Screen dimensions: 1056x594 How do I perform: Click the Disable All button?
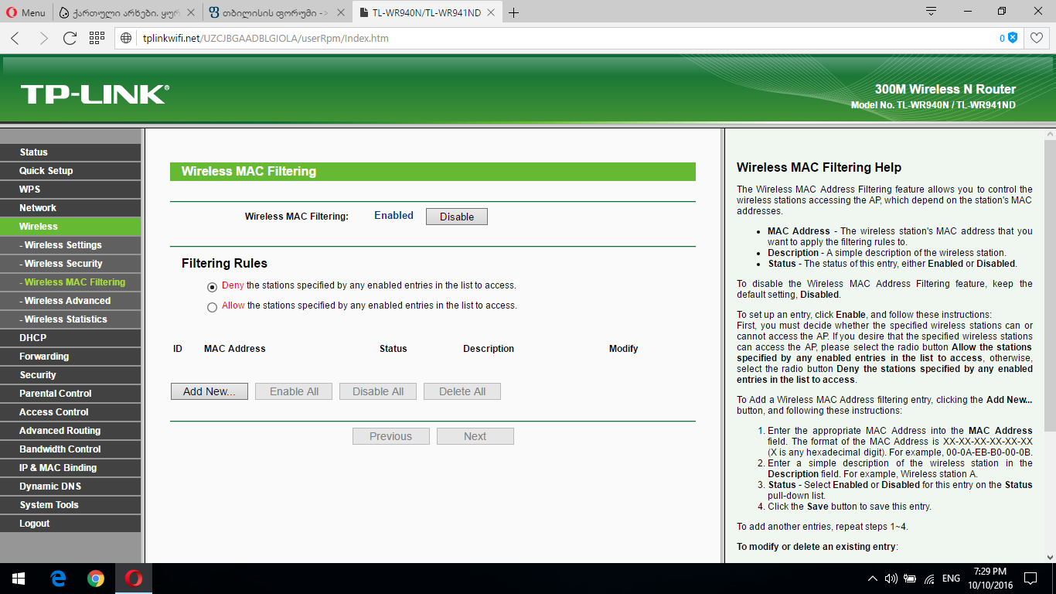point(378,391)
